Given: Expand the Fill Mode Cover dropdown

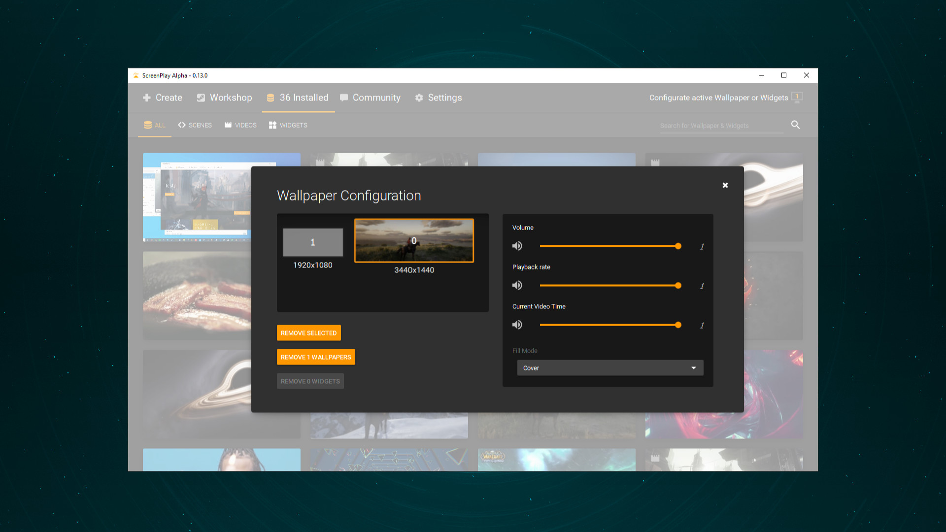Looking at the screenshot, I should [610, 368].
